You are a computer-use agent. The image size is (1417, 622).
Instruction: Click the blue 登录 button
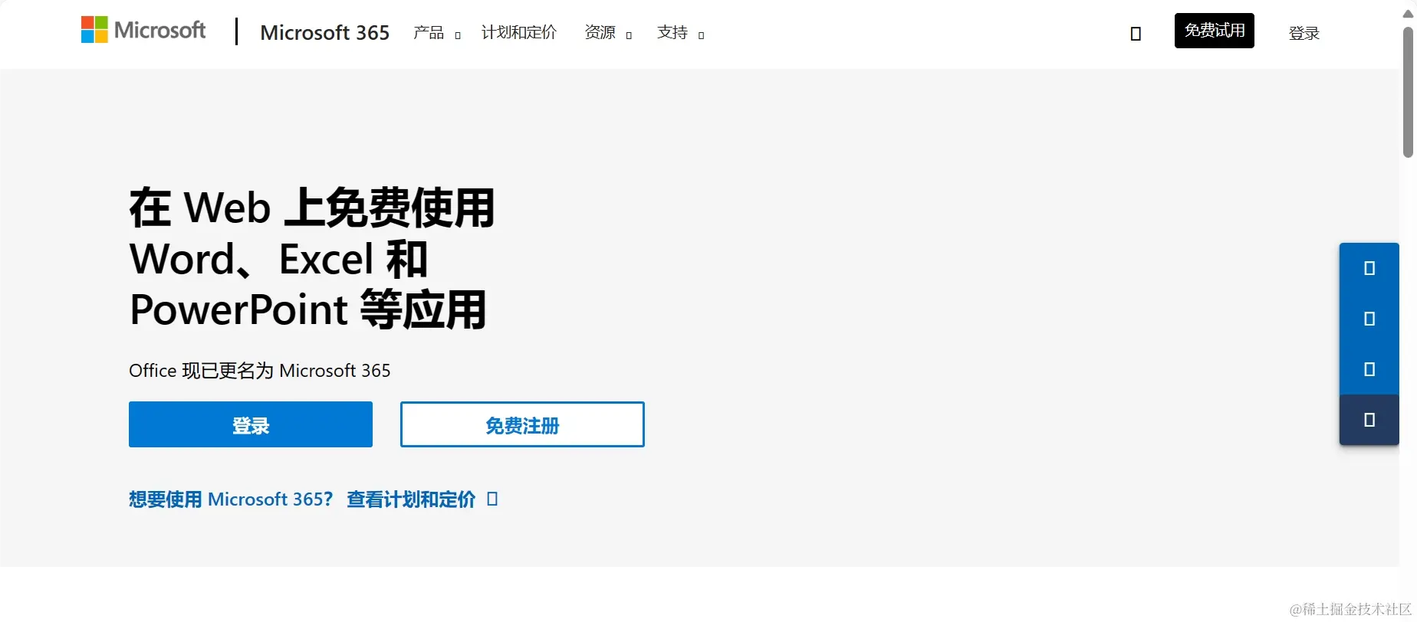[x=251, y=424]
